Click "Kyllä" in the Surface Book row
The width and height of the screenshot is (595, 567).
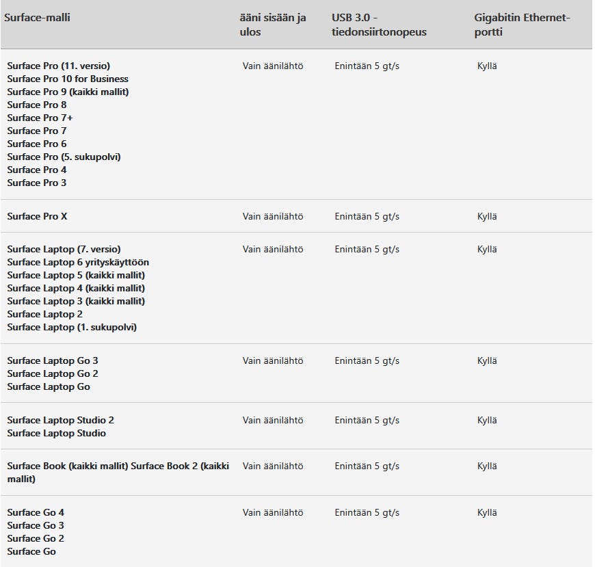tap(487, 466)
